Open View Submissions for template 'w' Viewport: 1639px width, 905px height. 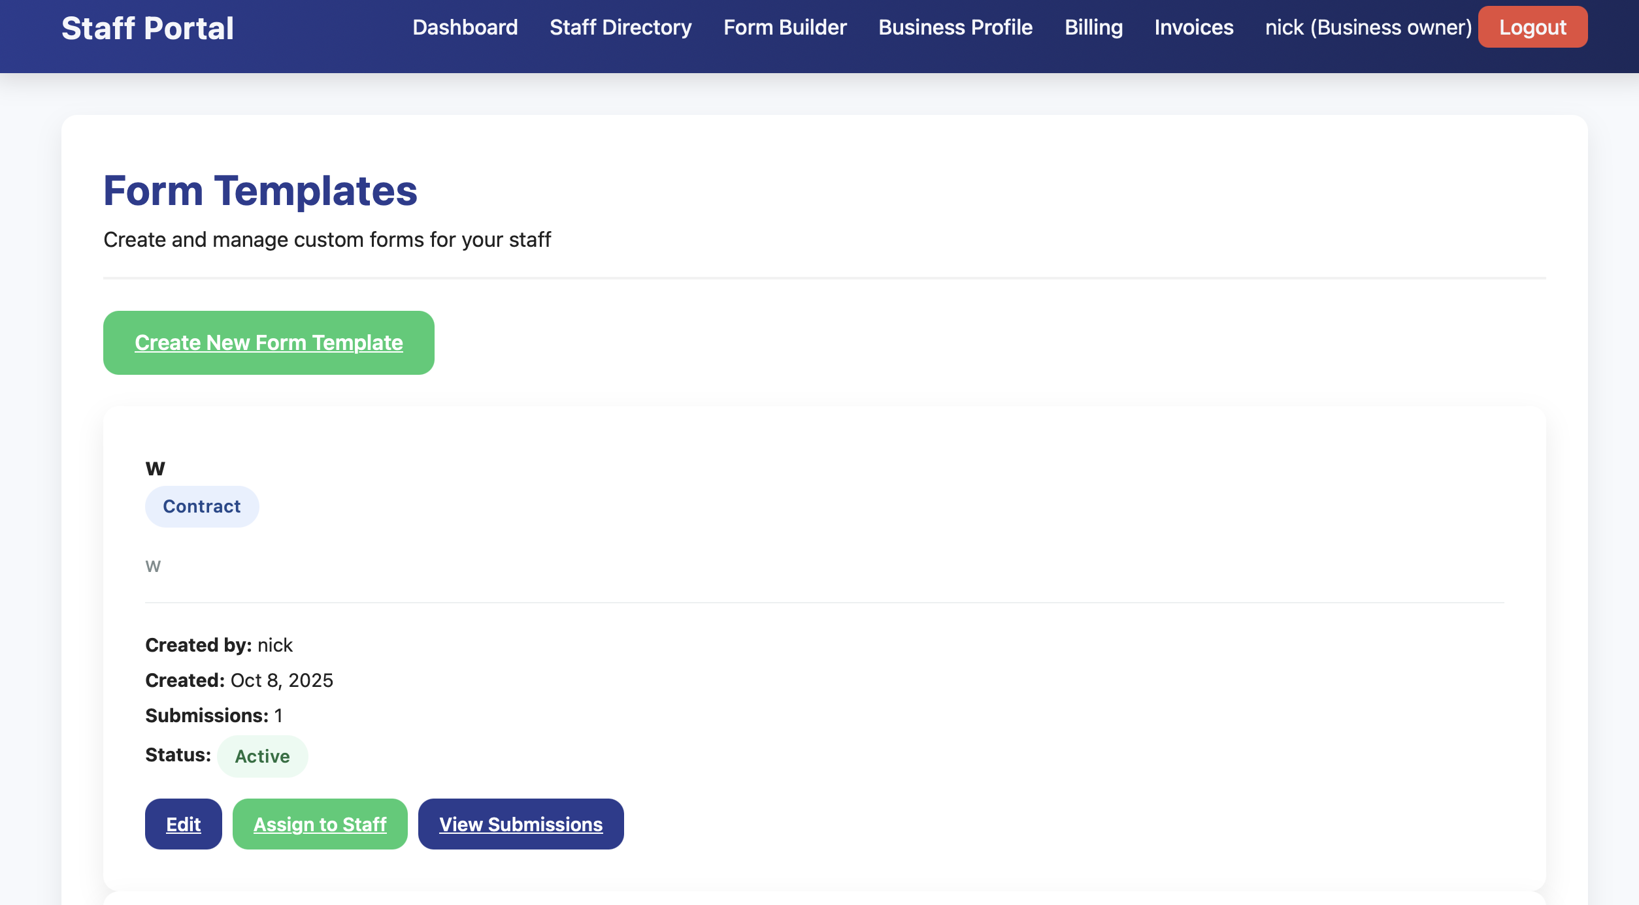point(520,824)
